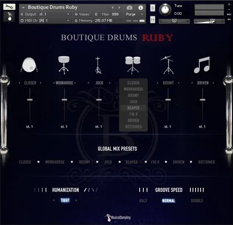Next hi-hat preset right of JOCK
The height and width of the screenshot is (225, 233).
[x=110, y=83]
